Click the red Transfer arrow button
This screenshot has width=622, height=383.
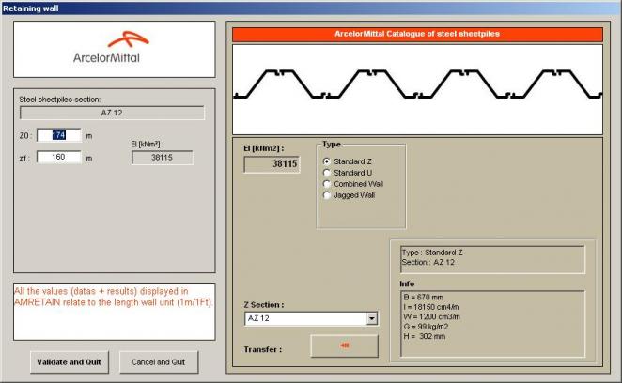point(344,345)
